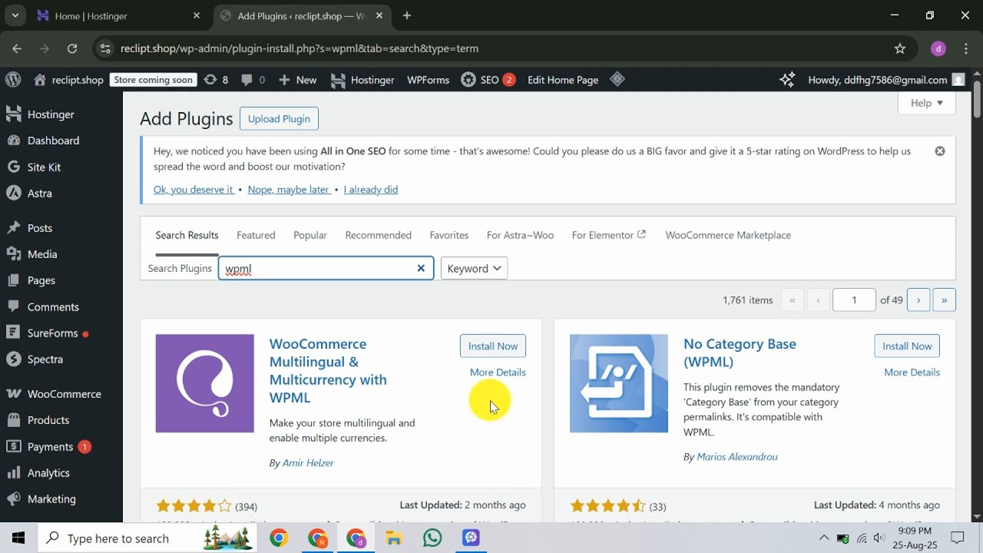
Task: Open Hostinger admin bar item
Action: pyautogui.click(x=362, y=79)
